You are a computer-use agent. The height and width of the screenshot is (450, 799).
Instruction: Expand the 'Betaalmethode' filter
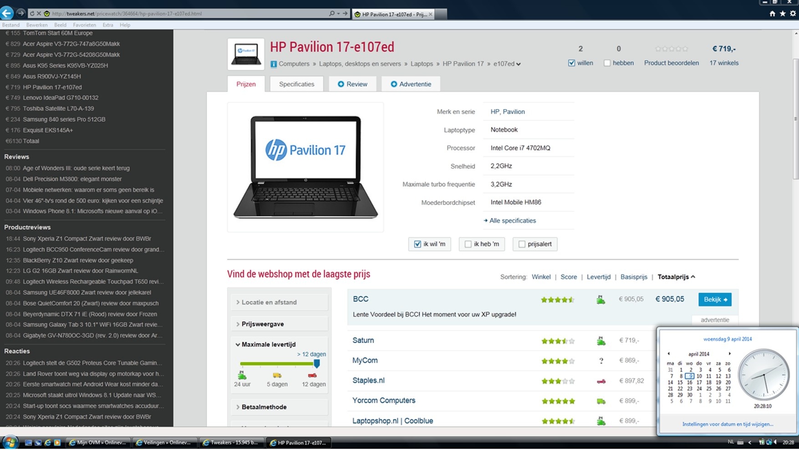tap(280, 407)
